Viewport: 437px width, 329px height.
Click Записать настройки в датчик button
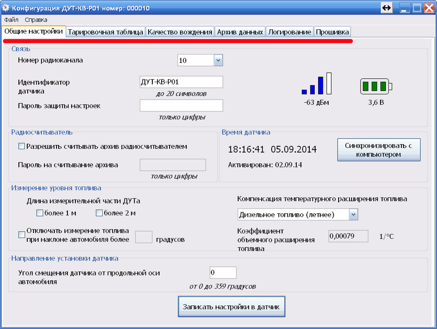(231, 306)
